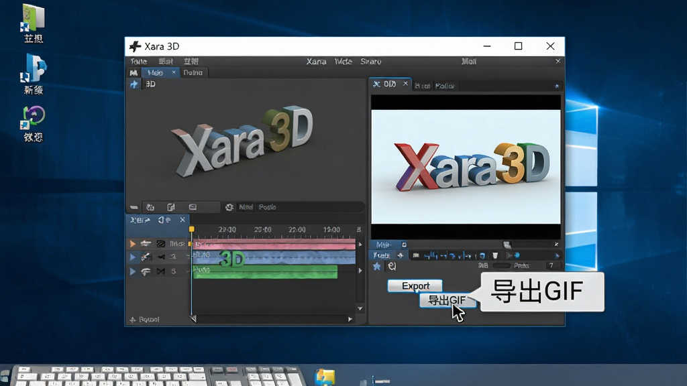Image resolution: width=687 pixels, height=386 pixels.
Task: Click the yellow playhead marker on the ruler
Action: pos(191,229)
